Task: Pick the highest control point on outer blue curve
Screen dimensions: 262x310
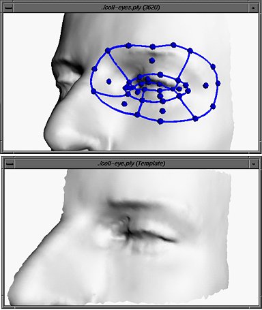Action: click(173, 45)
